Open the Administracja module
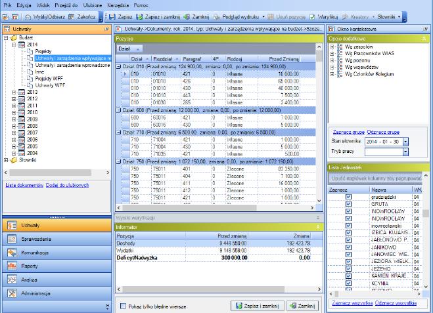The image size is (433, 313). 57,293
